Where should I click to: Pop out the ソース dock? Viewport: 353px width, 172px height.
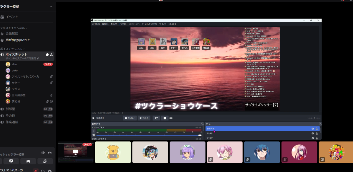[320, 124]
